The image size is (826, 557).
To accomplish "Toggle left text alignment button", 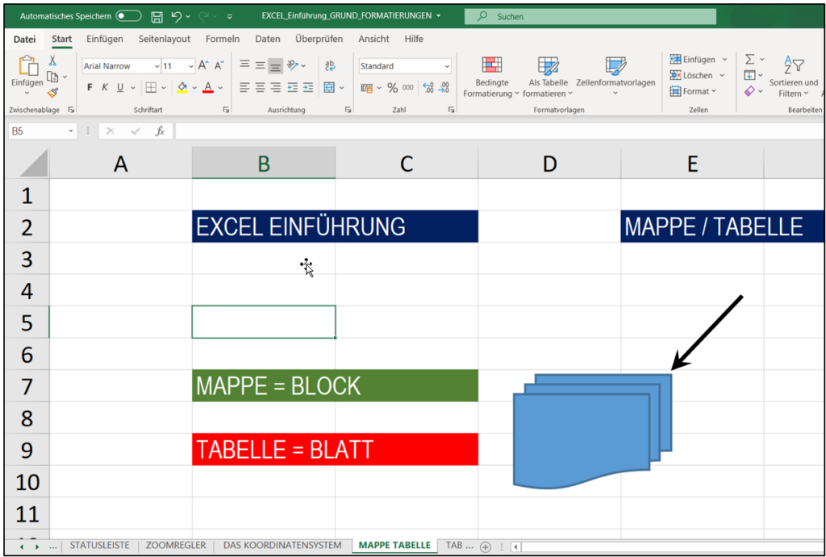I will [x=244, y=87].
